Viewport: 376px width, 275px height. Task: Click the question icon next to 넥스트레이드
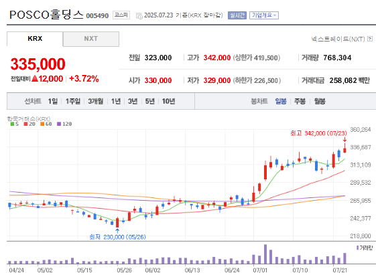click(x=370, y=39)
